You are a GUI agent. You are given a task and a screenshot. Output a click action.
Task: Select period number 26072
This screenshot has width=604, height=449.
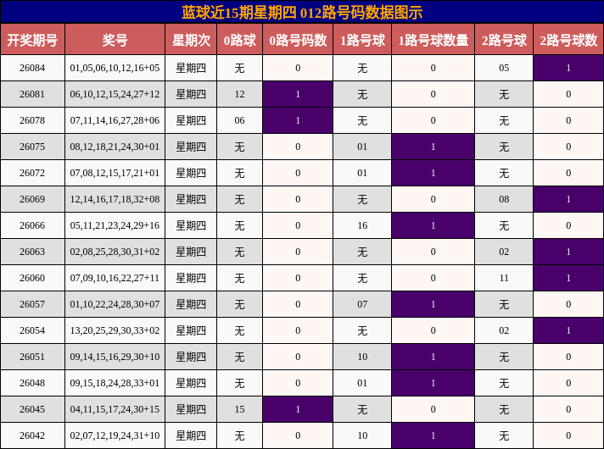[x=32, y=173]
